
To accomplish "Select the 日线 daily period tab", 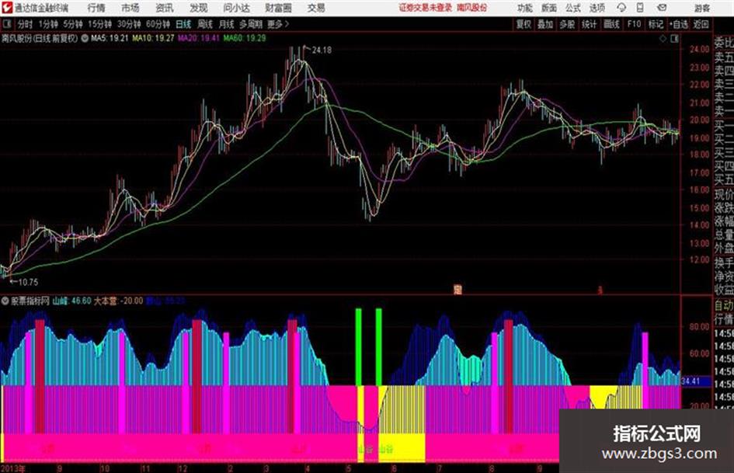I will pyautogui.click(x=183, y=24).
